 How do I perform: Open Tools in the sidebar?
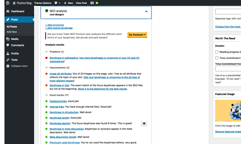click(x=14, y=60)
